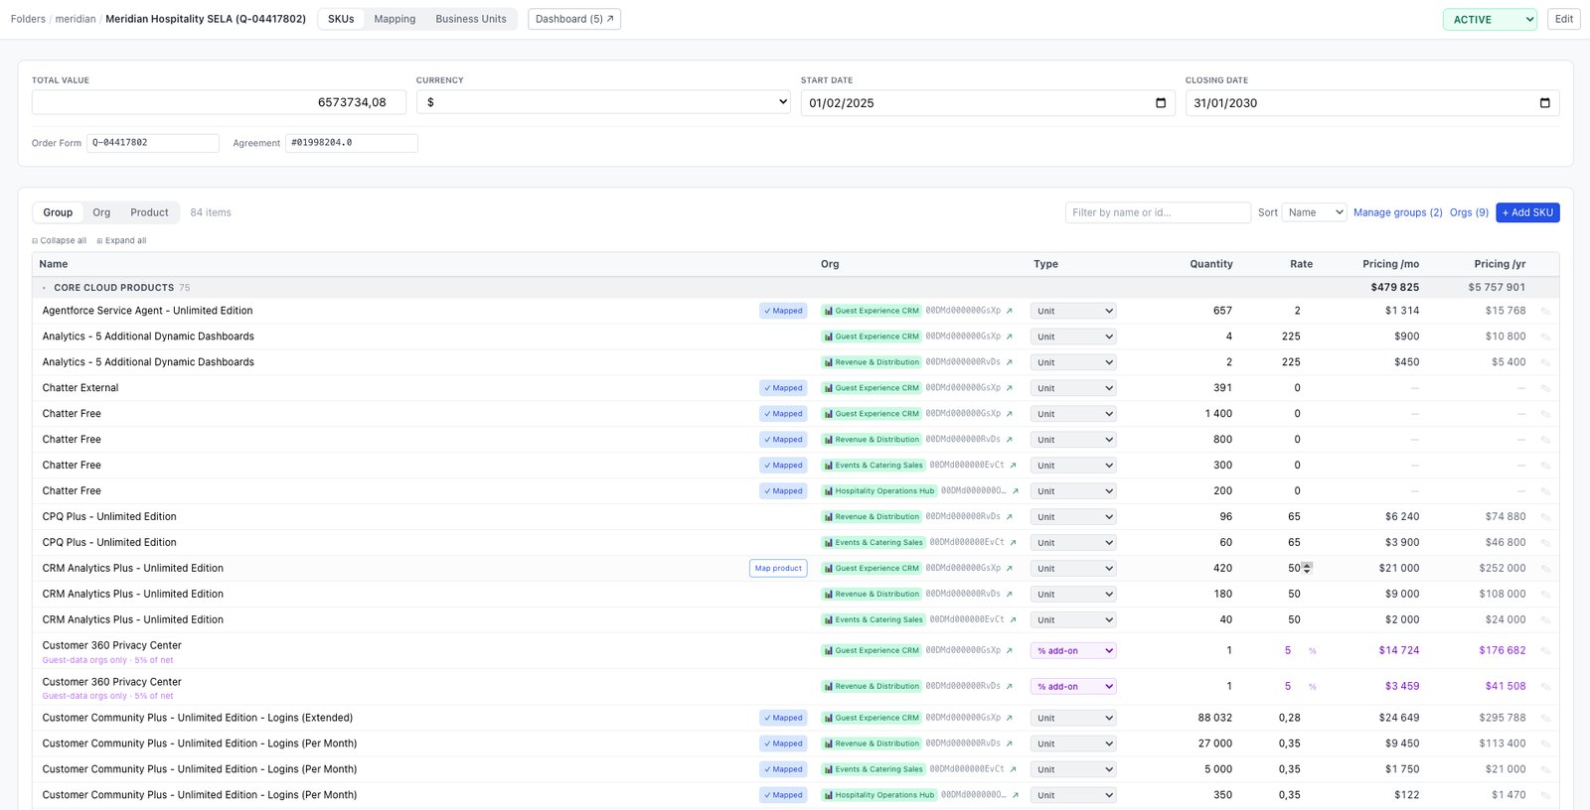Image resolution: width=1590 pixels, height=810 pixels.
Task: Click the $176 682 yearly price
Action: point(1503,651)
